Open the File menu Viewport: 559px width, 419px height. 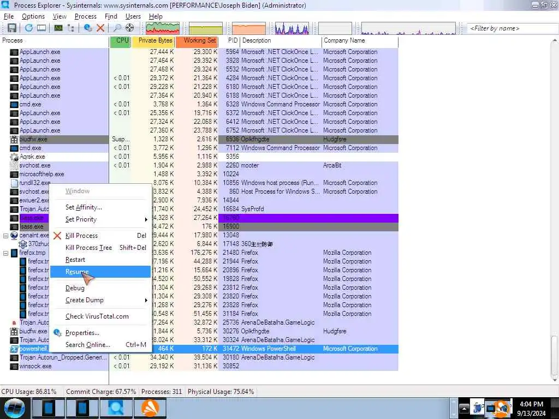tap(9, 16)
